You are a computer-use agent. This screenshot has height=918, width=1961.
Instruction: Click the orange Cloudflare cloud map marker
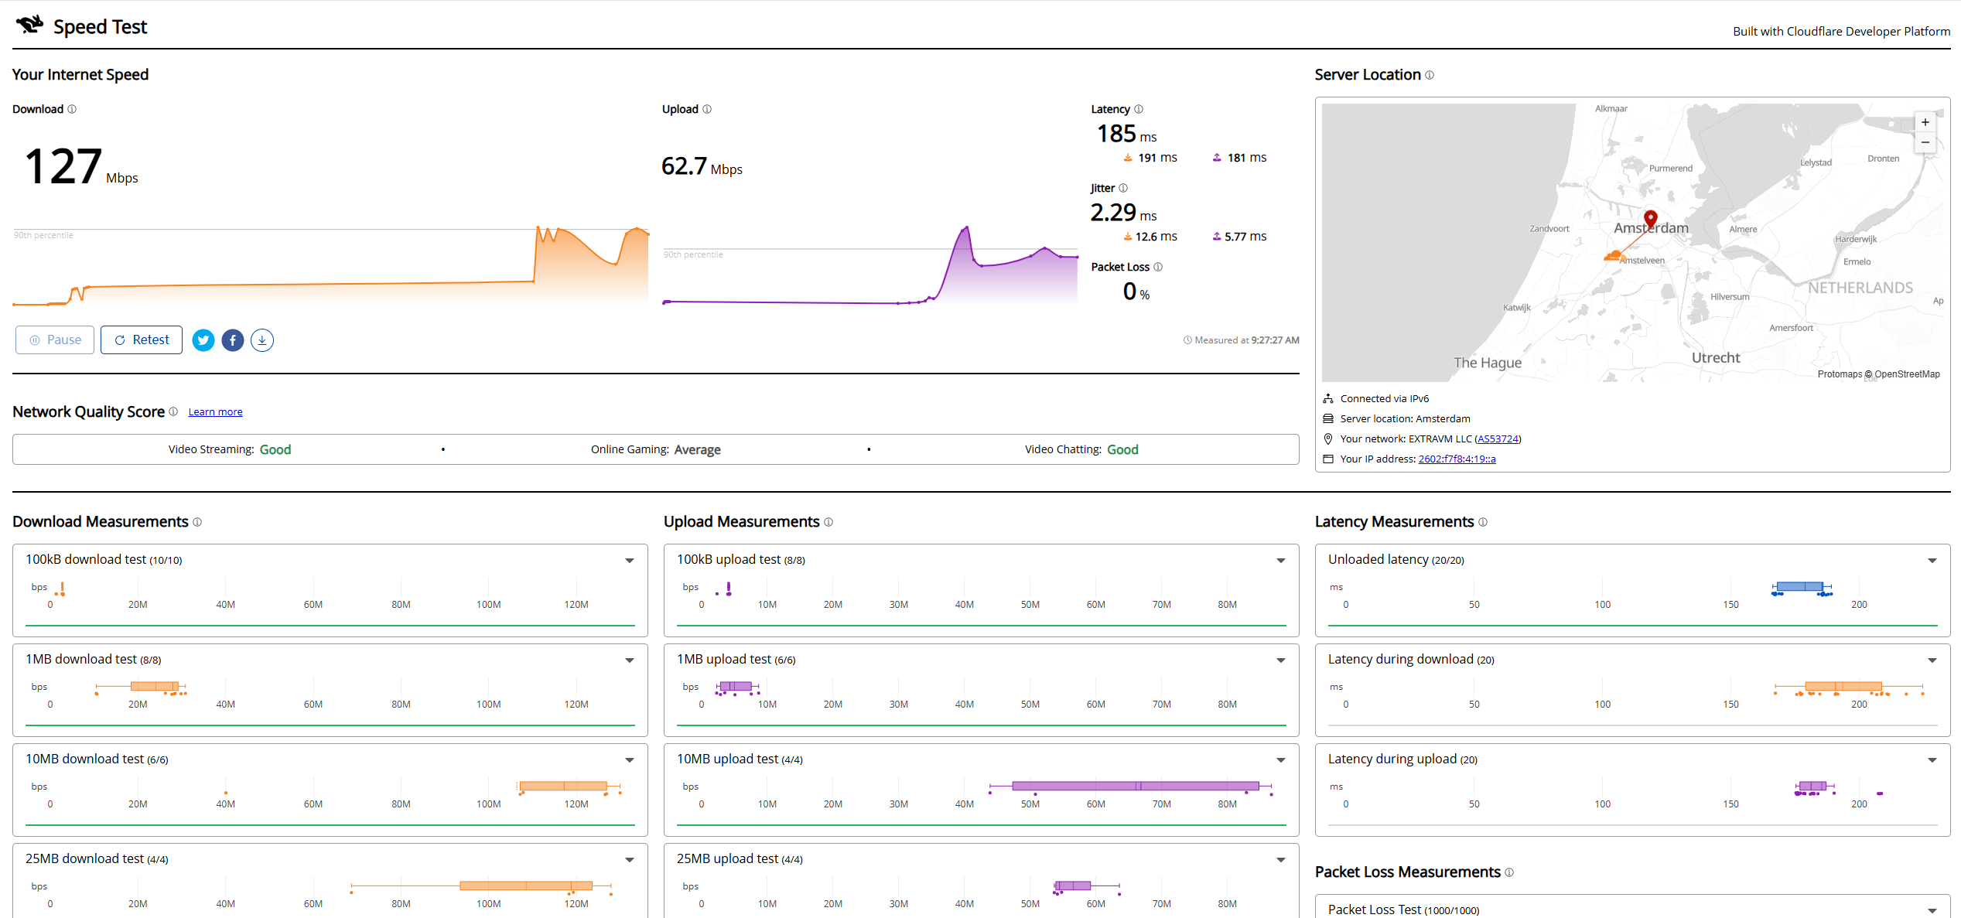coord(1614,255)
